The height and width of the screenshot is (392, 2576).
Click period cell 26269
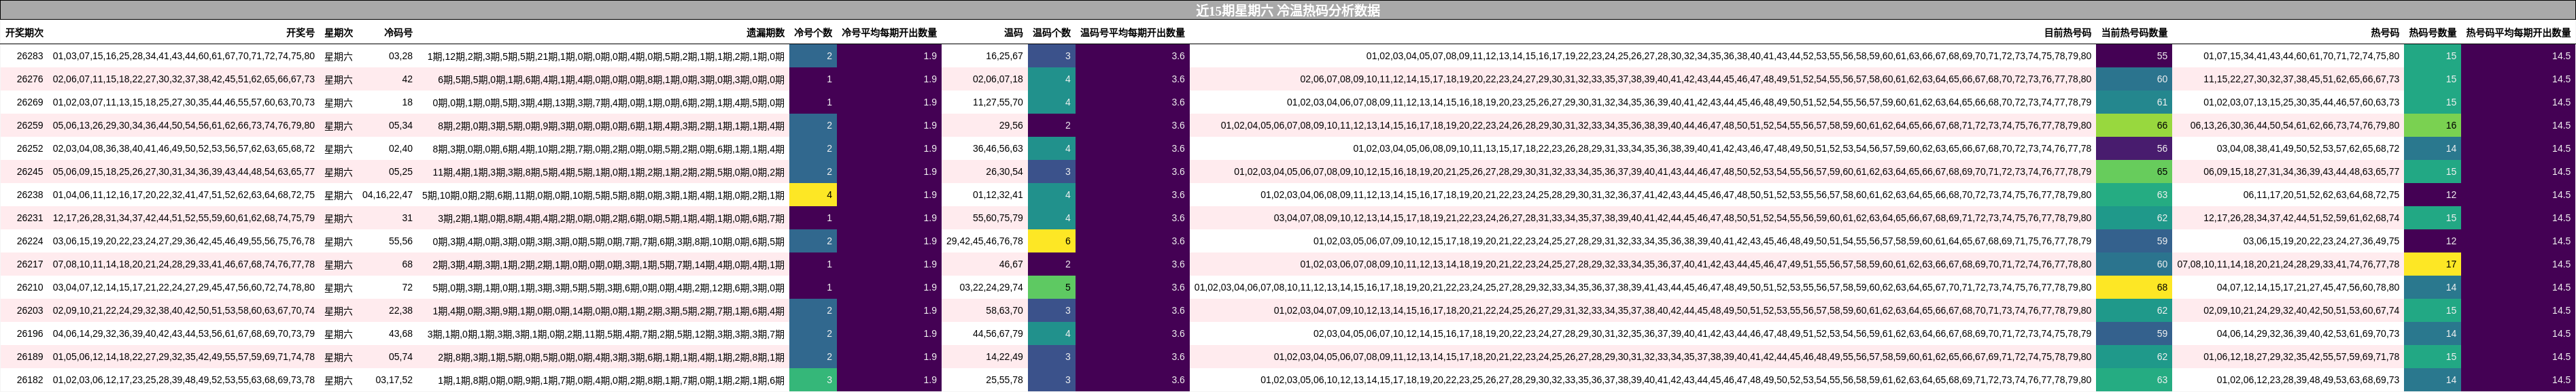pyautogui.click(x=30, y=102)
